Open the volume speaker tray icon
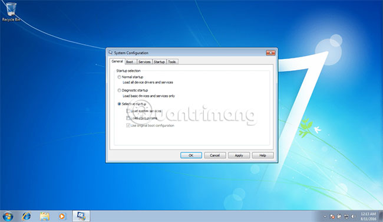Image resolution: width=383 pixels, height=222 pixels. tap(353, 217)
